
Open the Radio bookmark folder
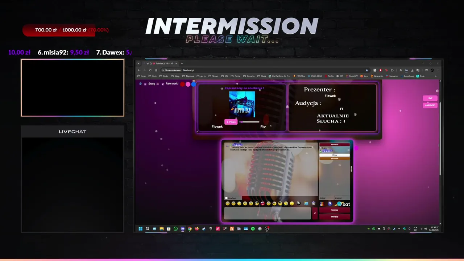click(163, 76)
